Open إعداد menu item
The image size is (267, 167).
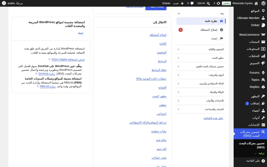tap(201, 39)
